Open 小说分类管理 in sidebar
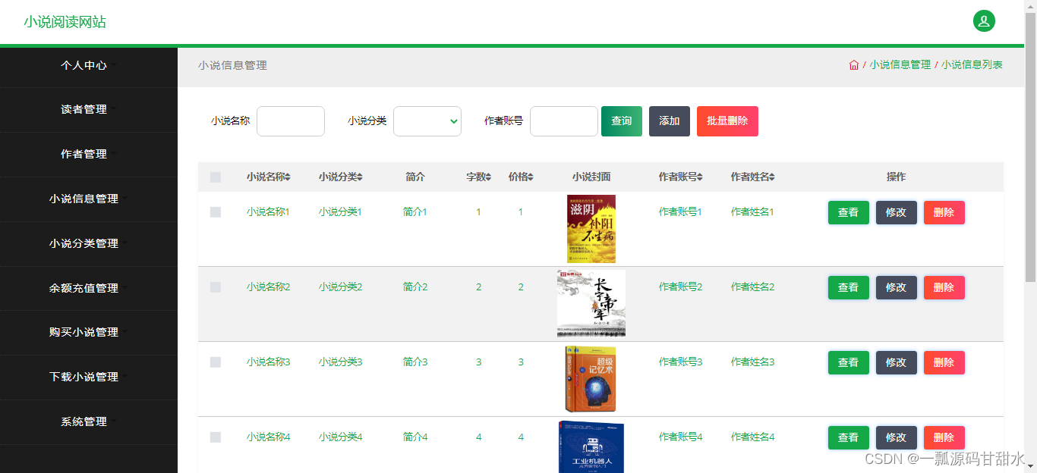The width and height of the screenshot is (1037, 473). click(x=89, y=243)
